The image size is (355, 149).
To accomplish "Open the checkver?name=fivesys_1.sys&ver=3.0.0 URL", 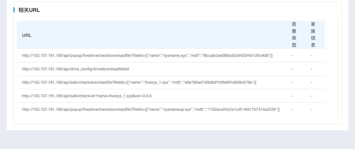I will tap(87, 96).
